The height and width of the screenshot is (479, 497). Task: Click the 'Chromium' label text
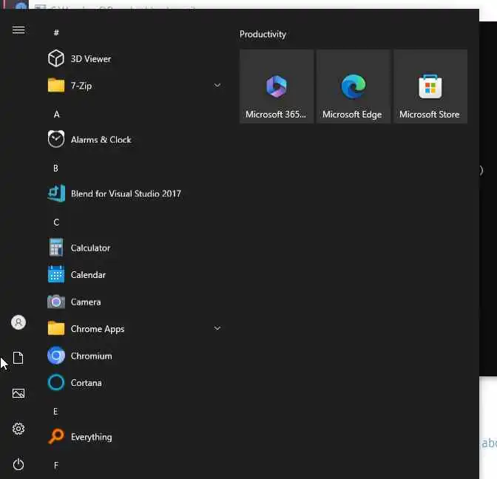pos(91,356)
